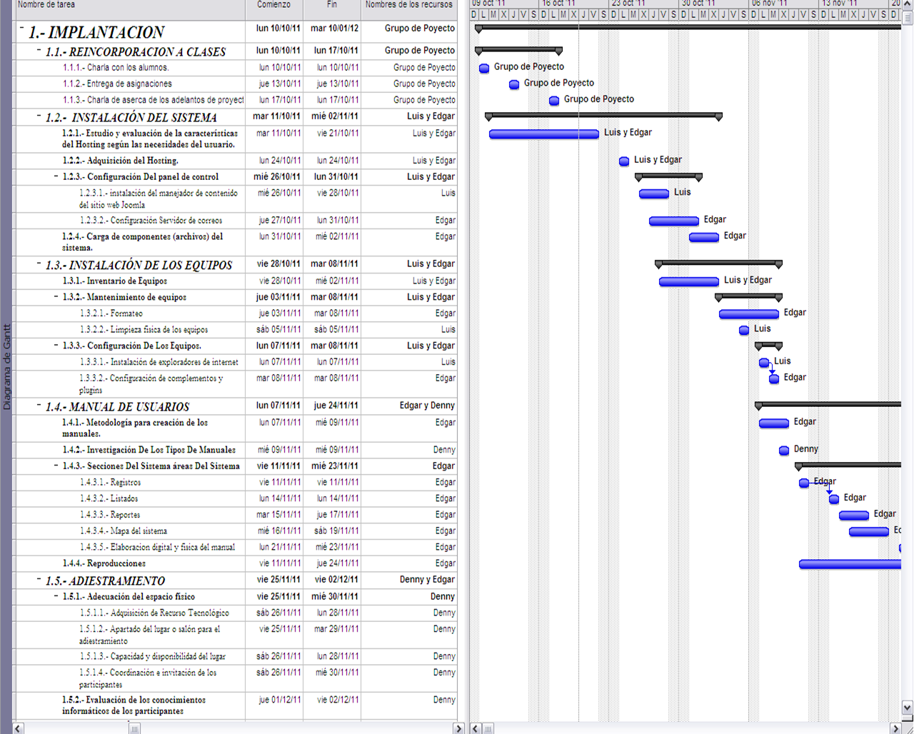914x734 pixels.
Task: Click the vertical scrollbar down arrow
Action: (x=908, y=708)
